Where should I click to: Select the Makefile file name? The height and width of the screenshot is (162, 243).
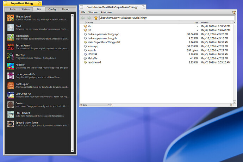pyautogui.click(x=93, y=58)
